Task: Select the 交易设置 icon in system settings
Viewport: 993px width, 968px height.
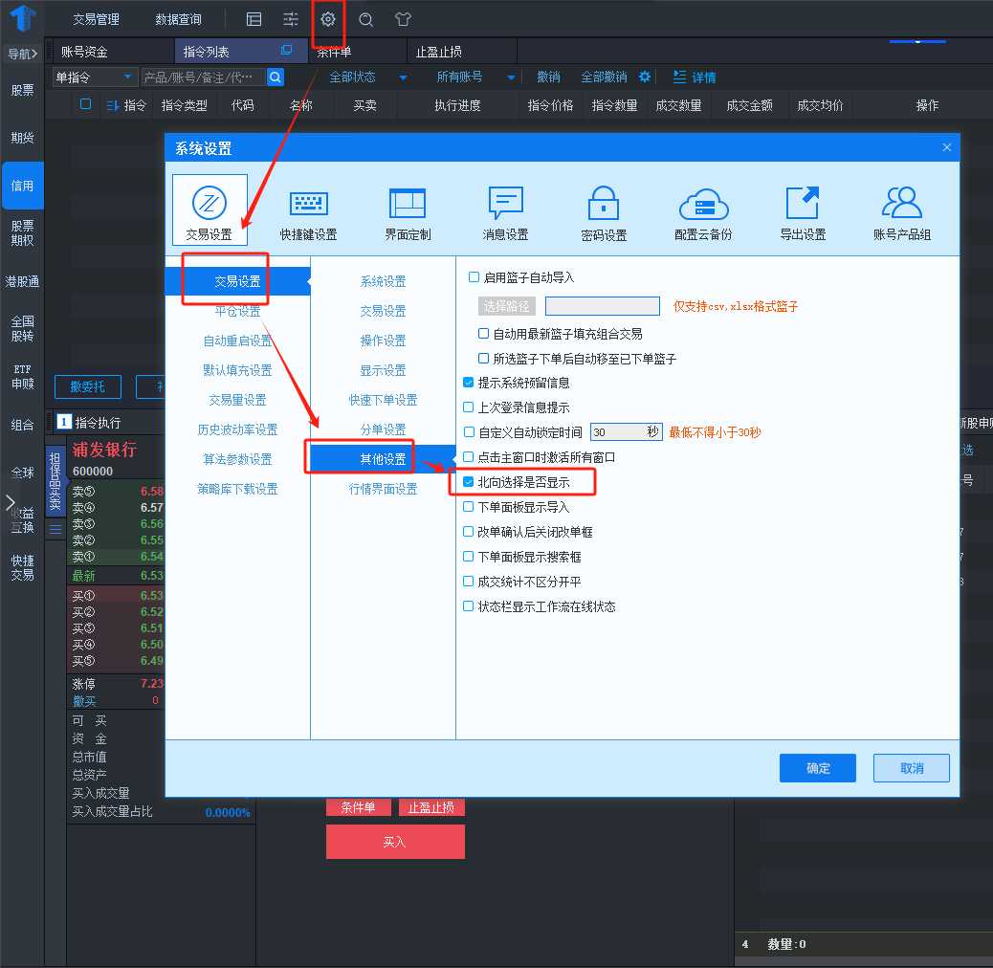Action: (x=209, y=210)
